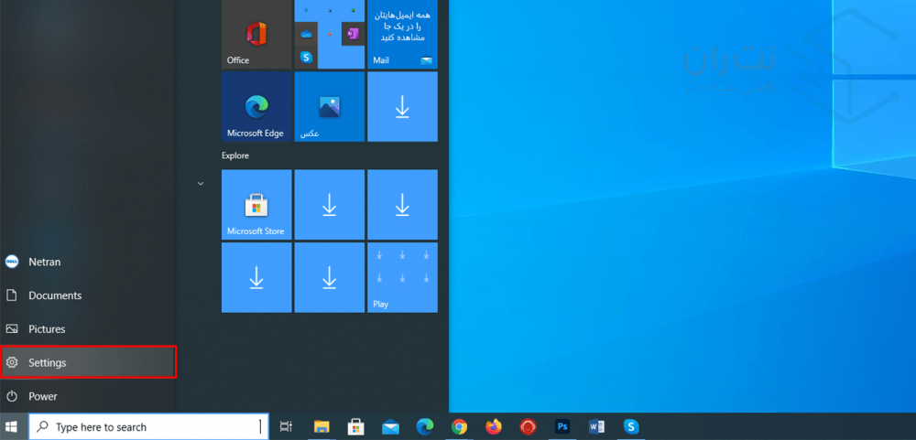Launch the Microsoft Edge tile
916x440 pixels.
click(256, 107)
